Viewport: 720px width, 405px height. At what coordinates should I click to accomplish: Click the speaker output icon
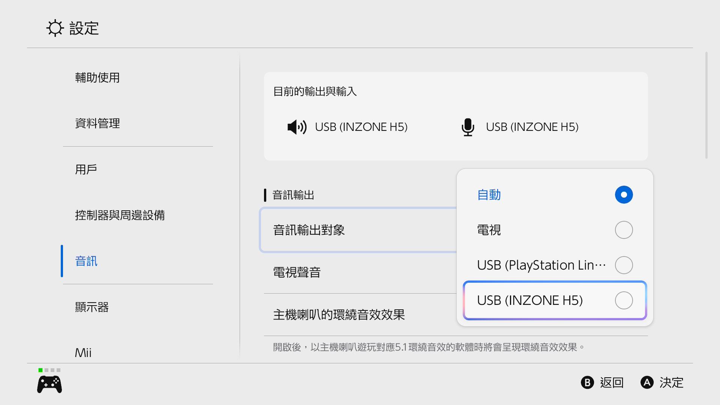pyautogui.click(x=297, y=127)
